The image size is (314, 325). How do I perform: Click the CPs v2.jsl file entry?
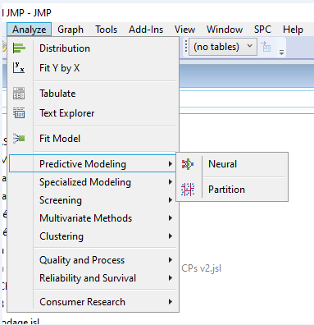(x=202, y=268)
